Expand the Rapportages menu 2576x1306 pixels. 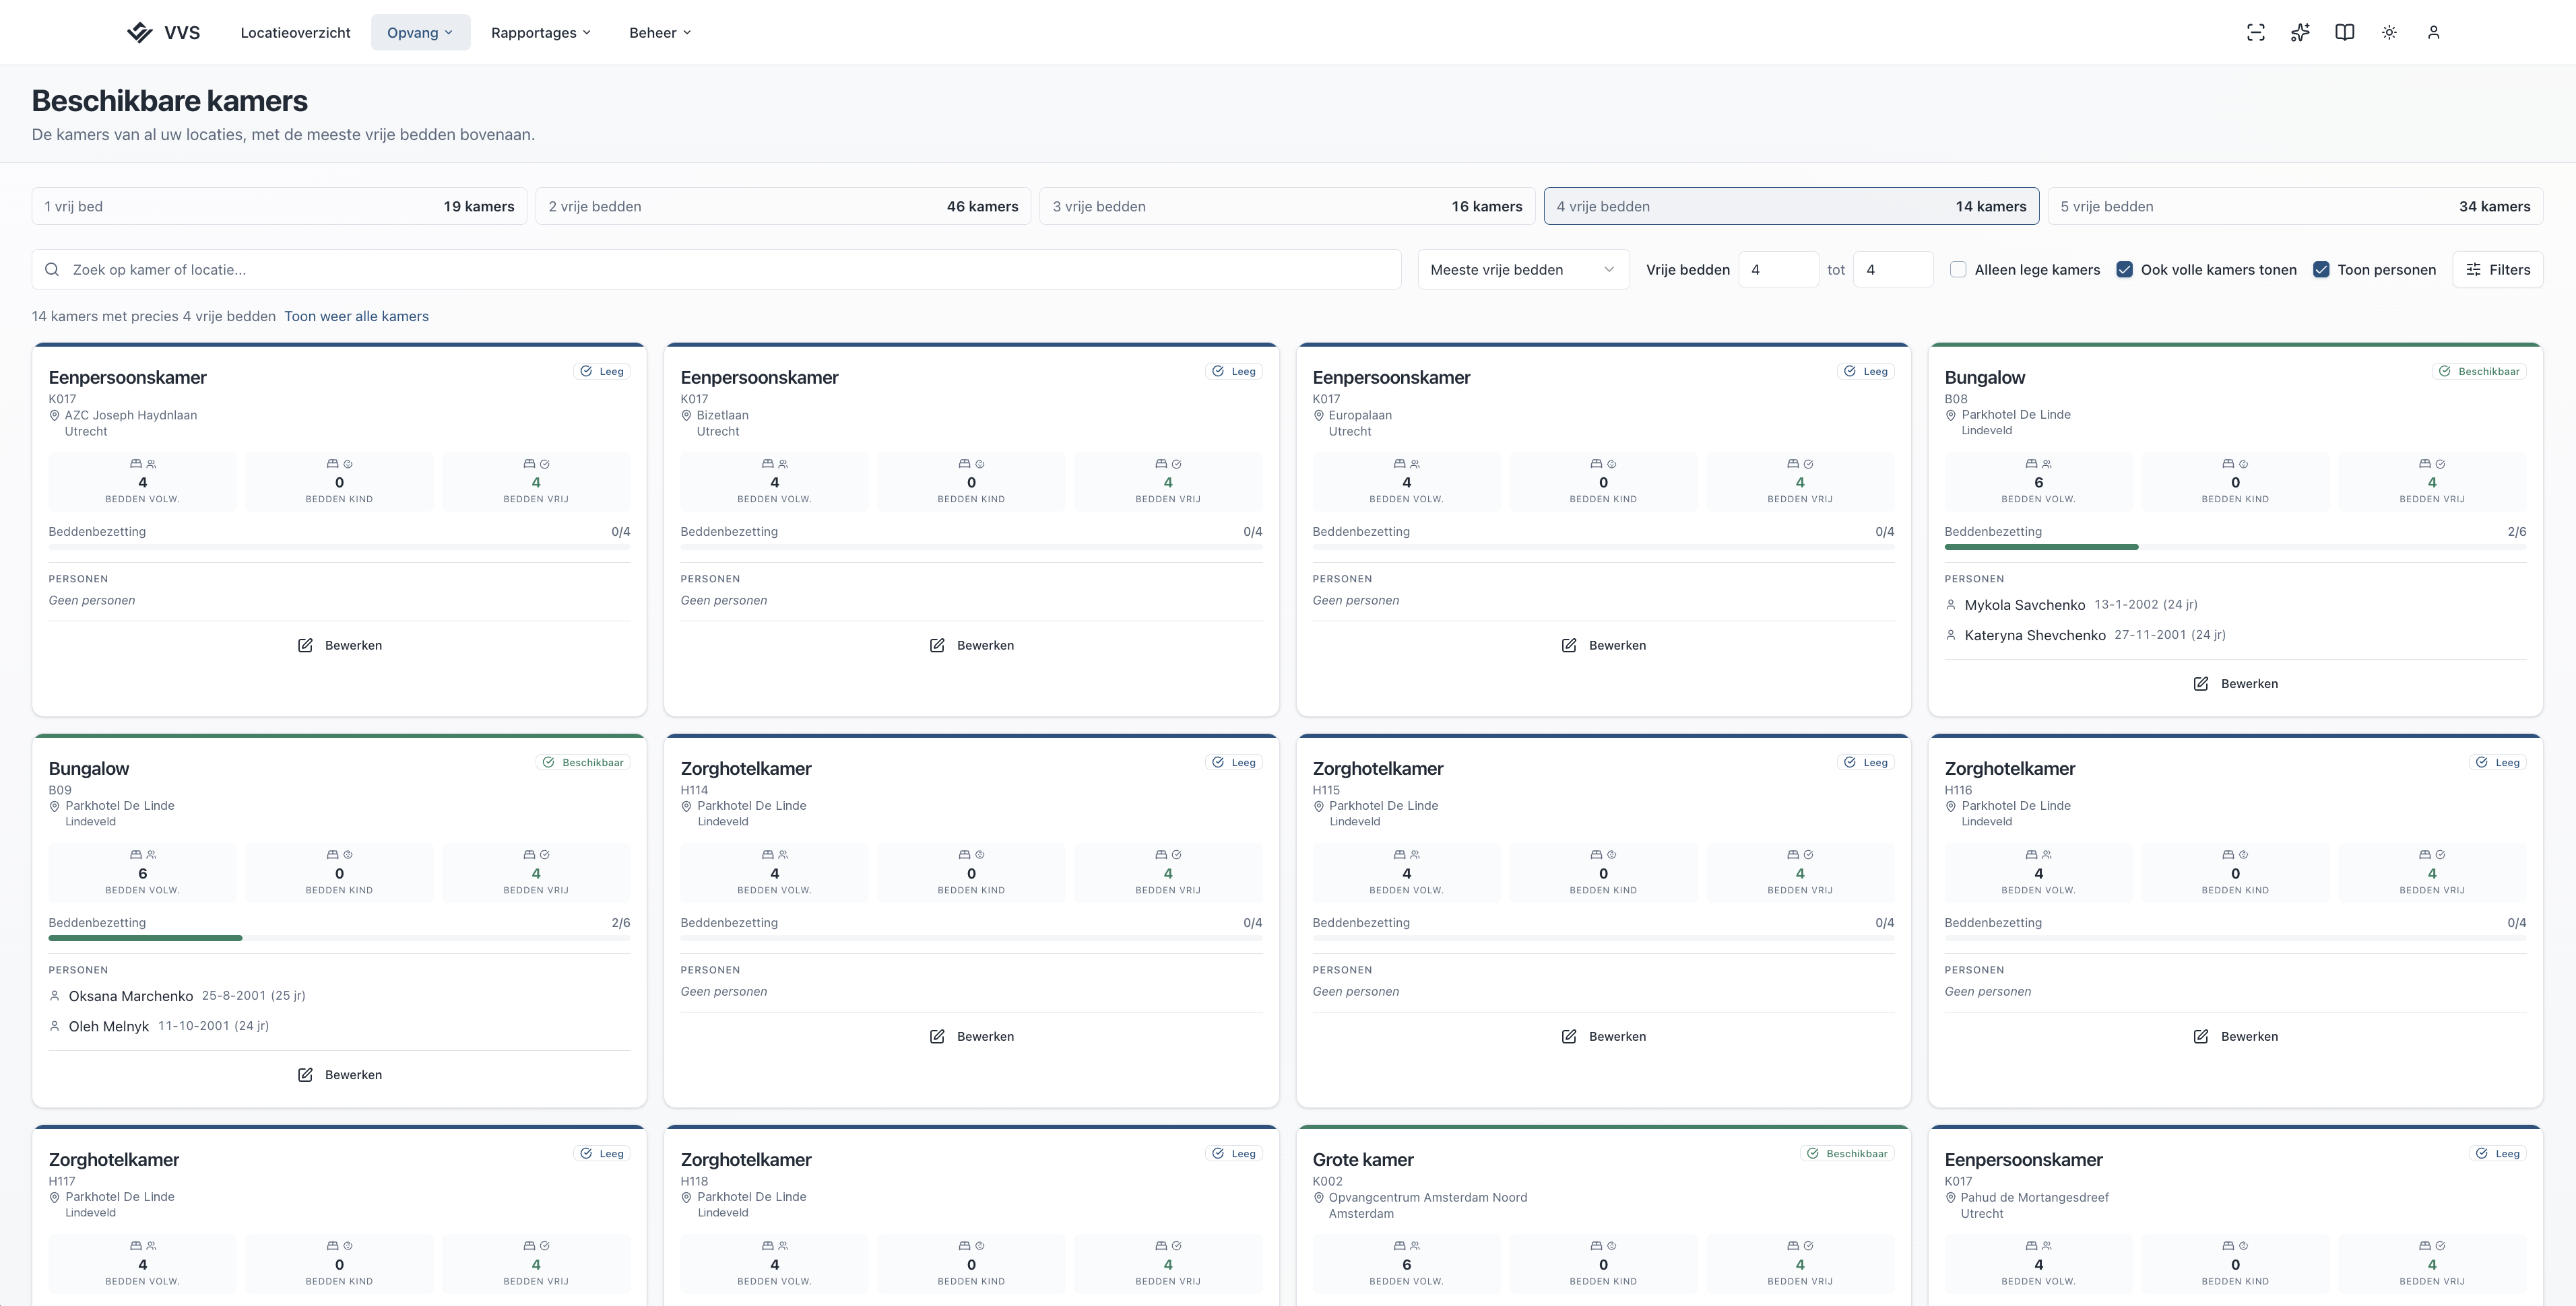[541, 33]
